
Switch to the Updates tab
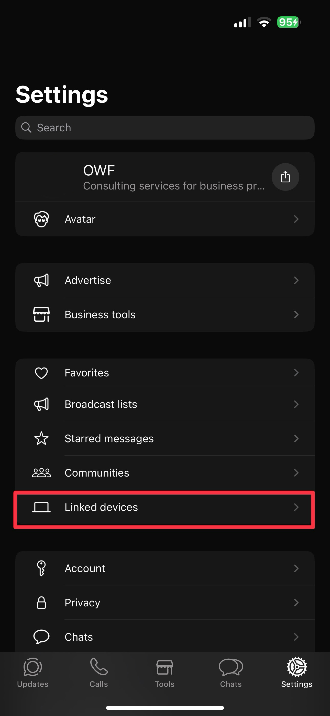pos(33,672)
